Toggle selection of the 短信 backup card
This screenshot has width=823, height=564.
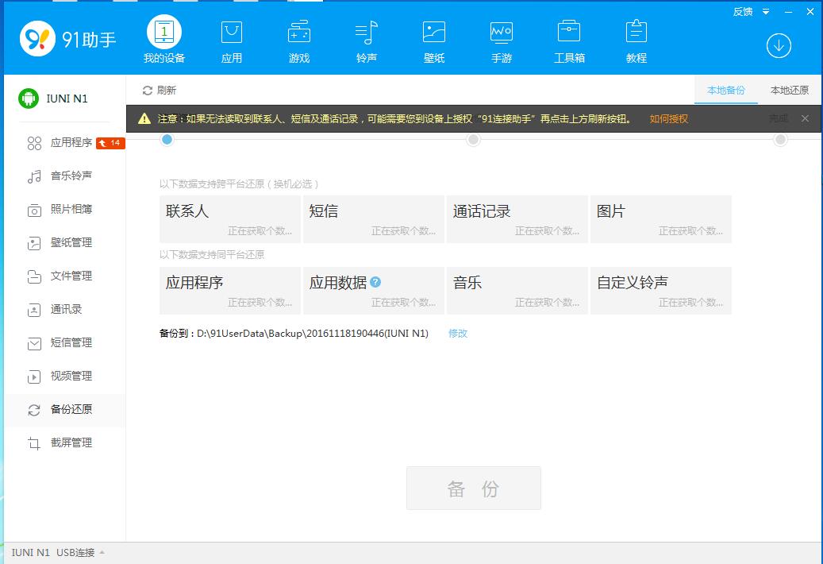[x=373, y=218]
